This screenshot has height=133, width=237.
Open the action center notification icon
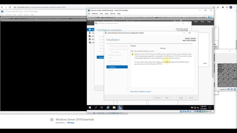tap(210, 108)
